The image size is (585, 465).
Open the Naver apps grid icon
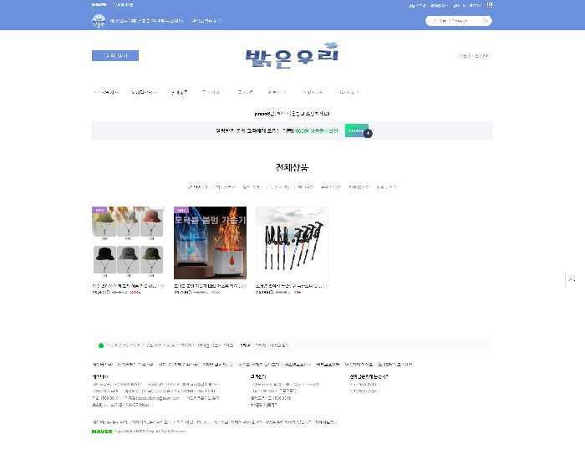489,5
